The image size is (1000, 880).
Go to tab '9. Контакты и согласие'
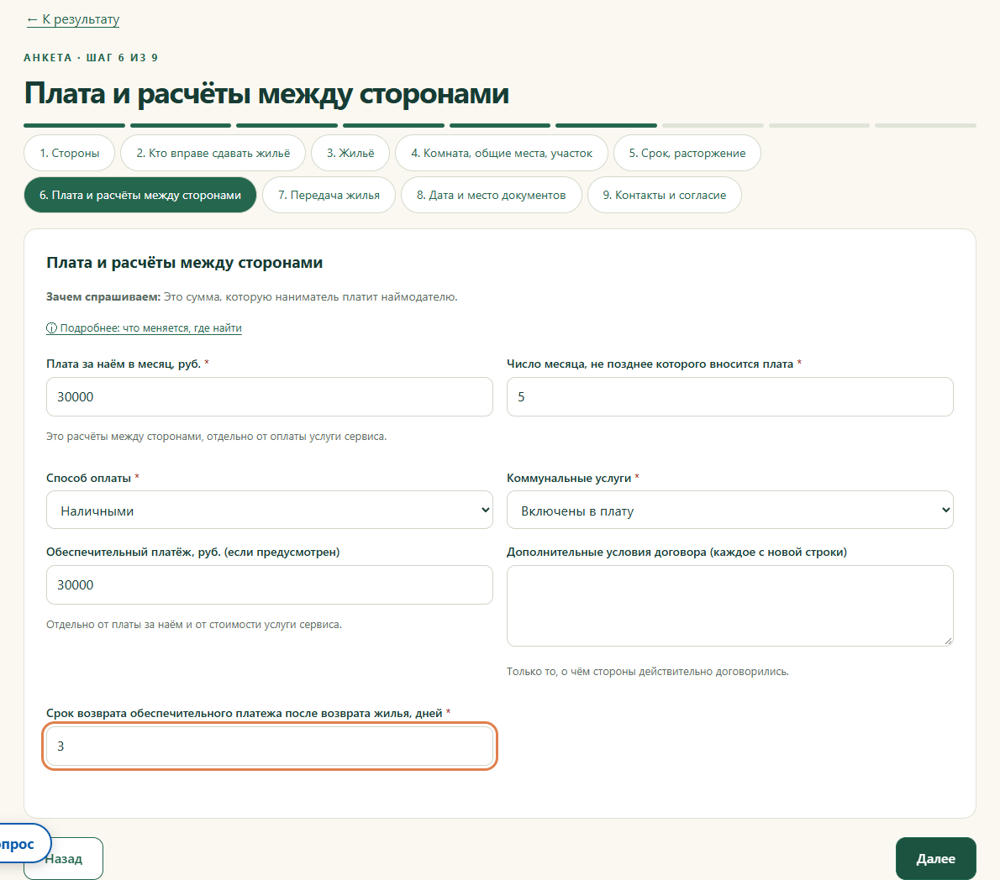pos(664,195)
